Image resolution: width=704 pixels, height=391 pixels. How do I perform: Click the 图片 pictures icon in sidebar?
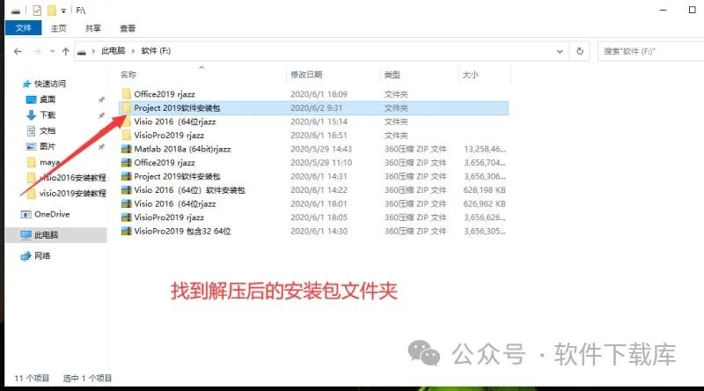pyautogui.click(x=31, y=146)
